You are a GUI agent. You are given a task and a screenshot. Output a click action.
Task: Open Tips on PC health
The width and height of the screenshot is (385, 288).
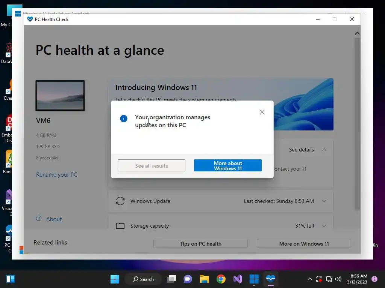pos(200,244)
